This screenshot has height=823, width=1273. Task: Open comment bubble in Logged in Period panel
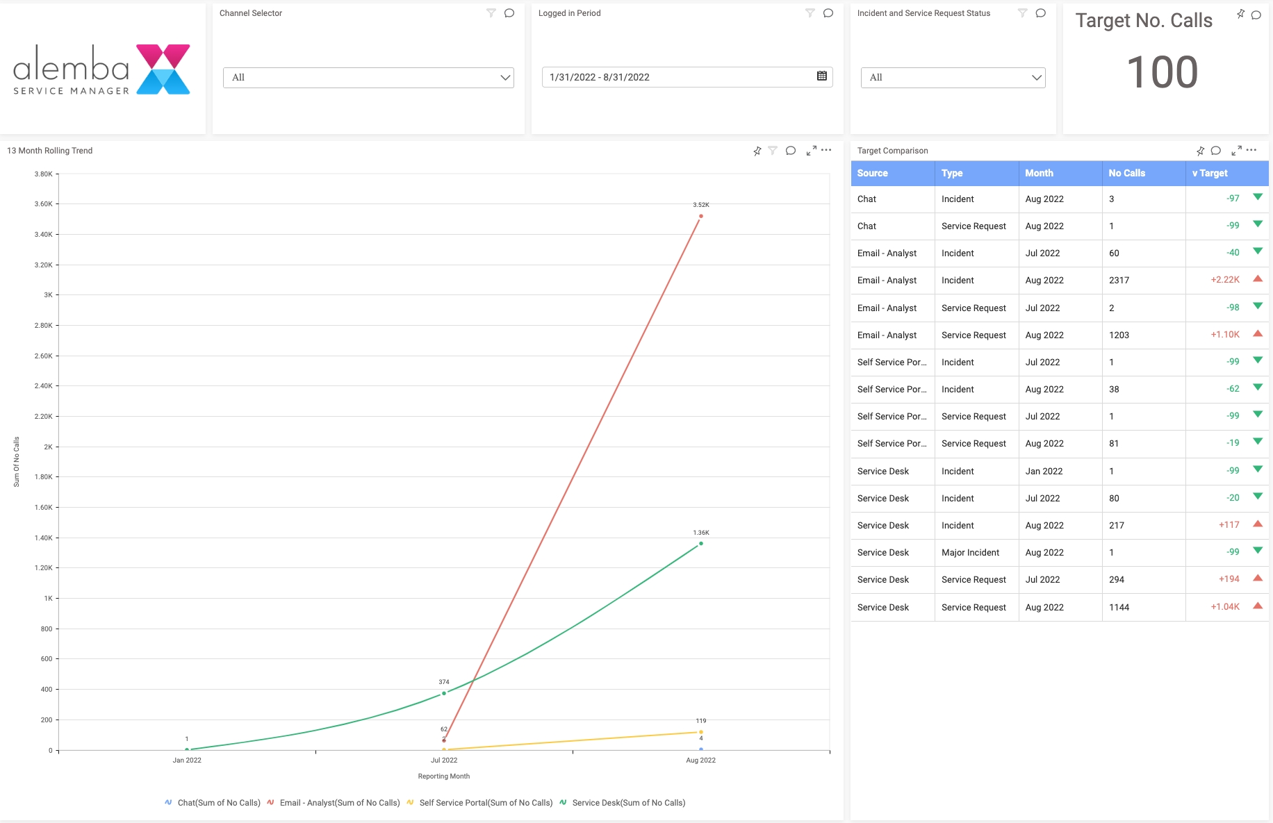point(828,13)
